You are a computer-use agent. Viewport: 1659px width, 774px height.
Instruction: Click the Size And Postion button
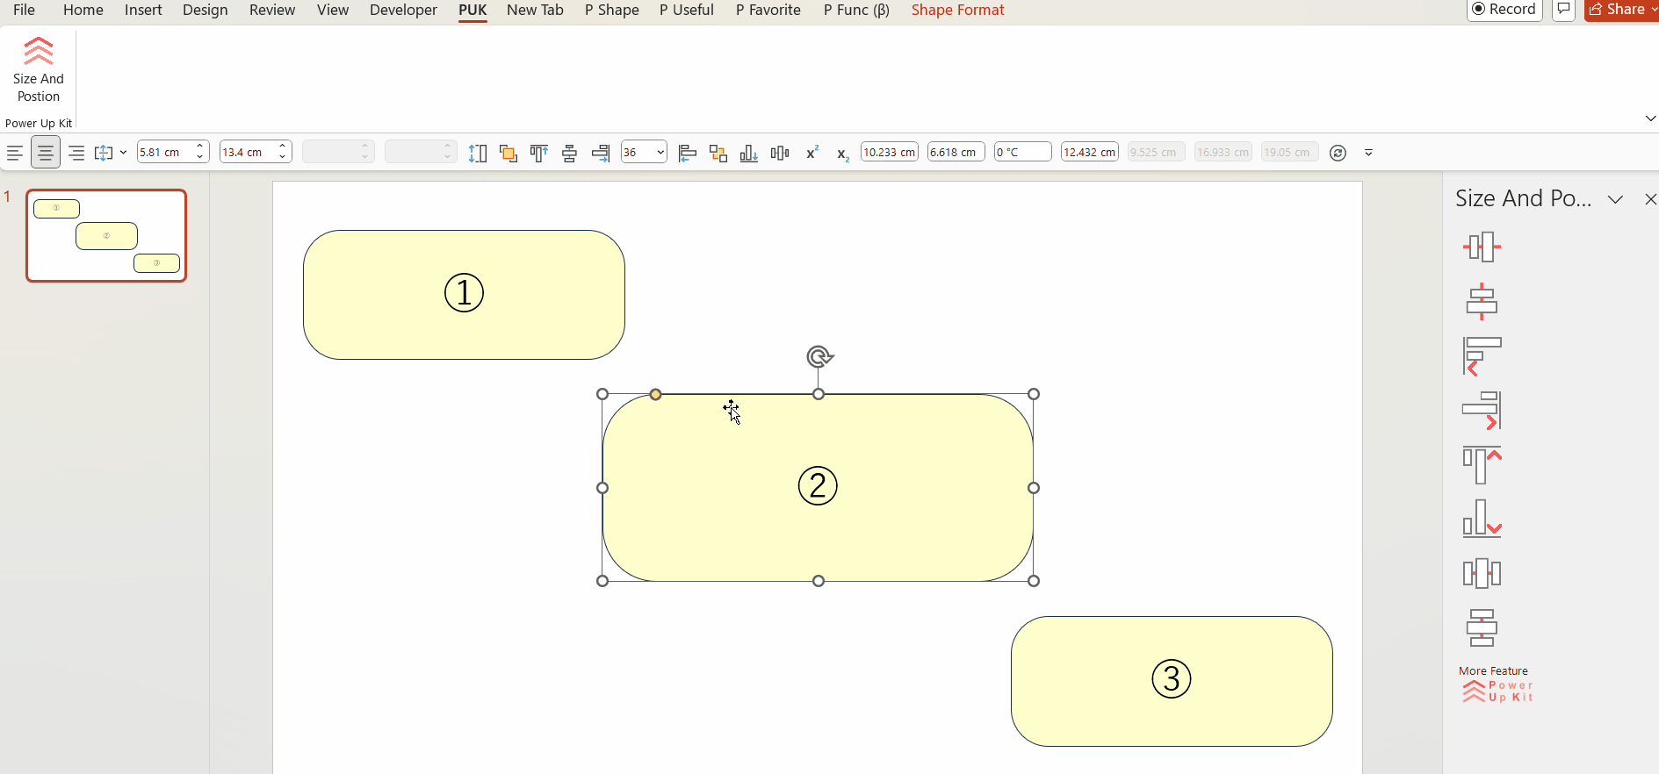[x=39, y=70]
